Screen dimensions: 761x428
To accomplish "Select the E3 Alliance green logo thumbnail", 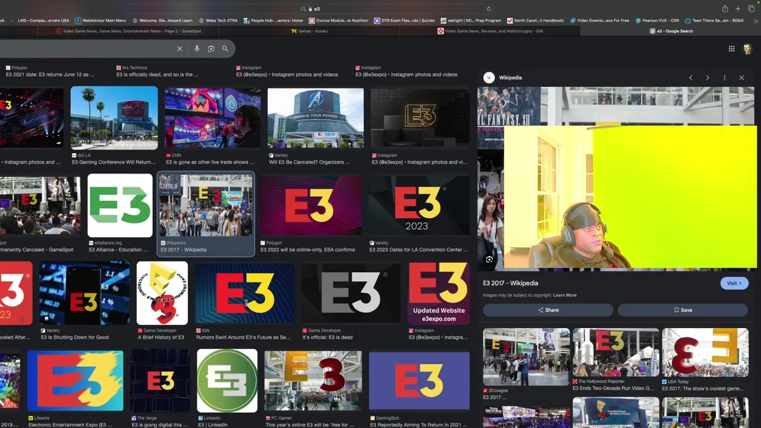I will [x=120, y=206].
